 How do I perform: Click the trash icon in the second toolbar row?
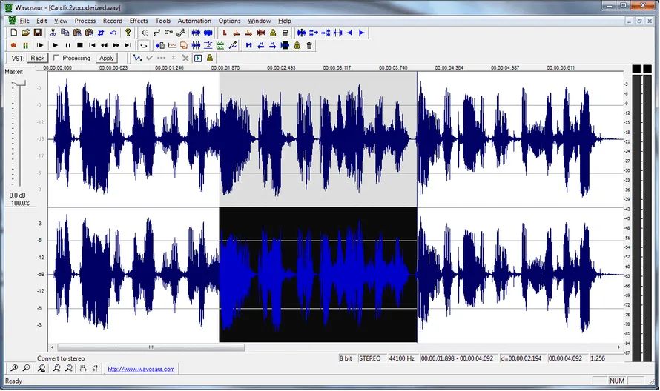[x=309, y=45]
